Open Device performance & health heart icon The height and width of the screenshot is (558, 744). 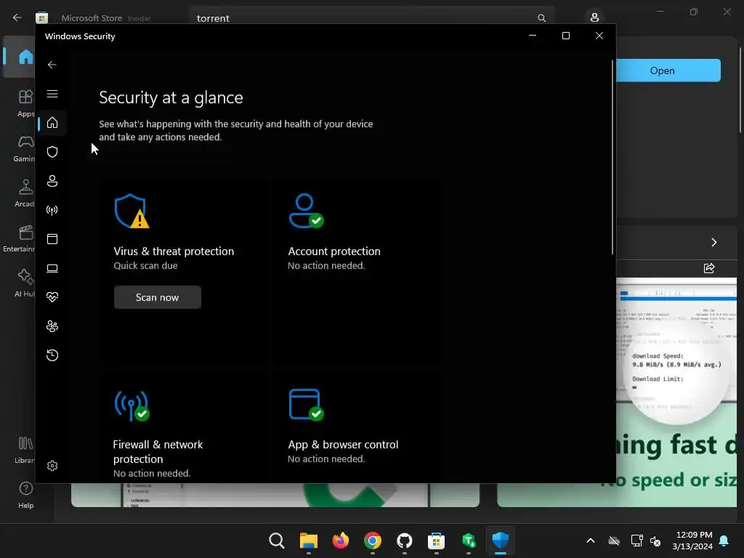click(x=52, y=297)
